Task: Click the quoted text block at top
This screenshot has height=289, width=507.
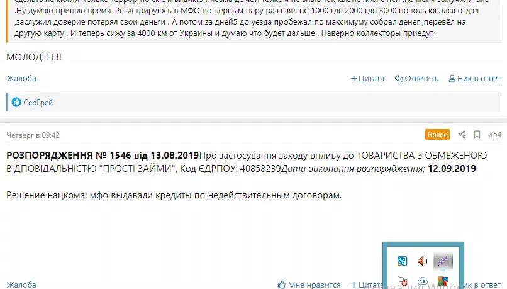Action: pos(252,22)
